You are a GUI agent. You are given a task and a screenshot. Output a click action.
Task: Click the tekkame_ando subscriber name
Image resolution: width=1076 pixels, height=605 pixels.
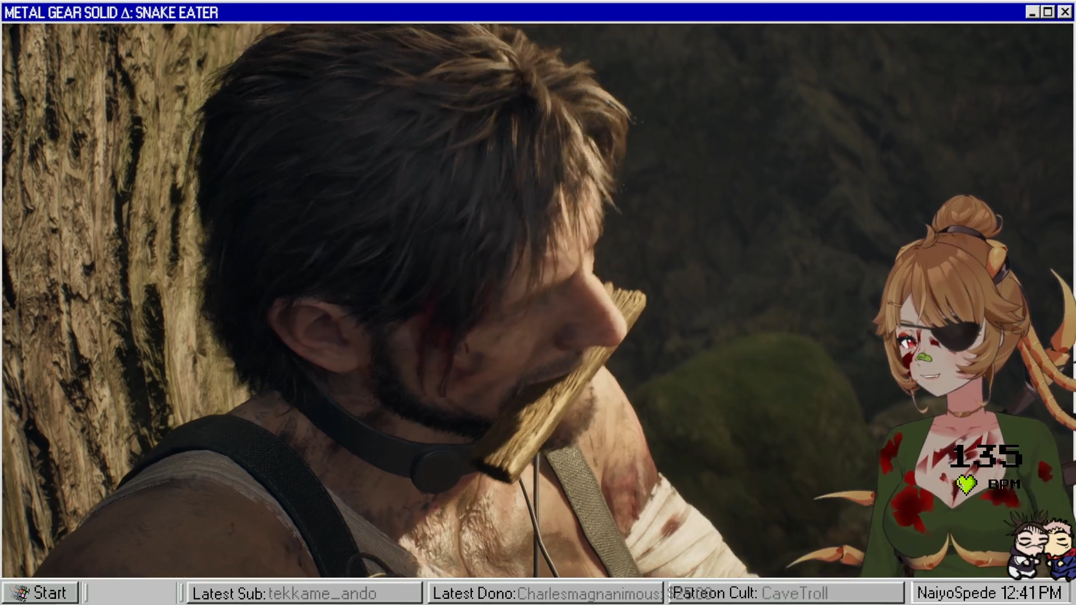(322, 593)
